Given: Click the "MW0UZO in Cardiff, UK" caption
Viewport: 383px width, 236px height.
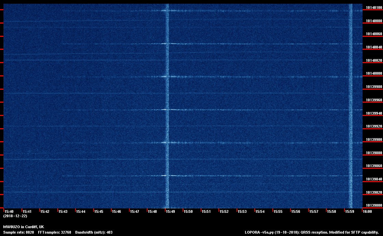Looking at the screenshot, I should (x=24, y=227).
